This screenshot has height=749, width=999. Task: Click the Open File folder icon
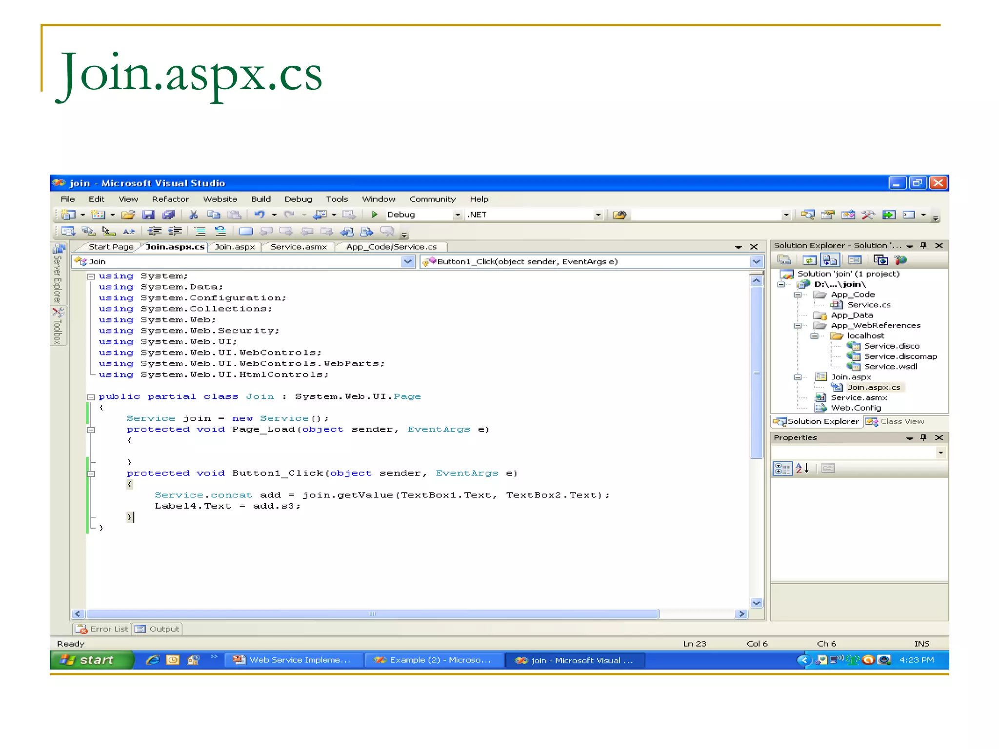pos(128,215)
